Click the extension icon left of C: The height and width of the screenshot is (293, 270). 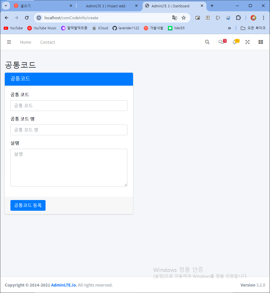(208, 18)
